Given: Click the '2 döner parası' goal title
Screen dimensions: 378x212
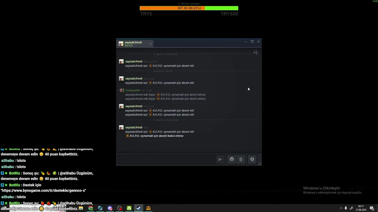Looking at the screenshot, I should (x=189, y=4).
